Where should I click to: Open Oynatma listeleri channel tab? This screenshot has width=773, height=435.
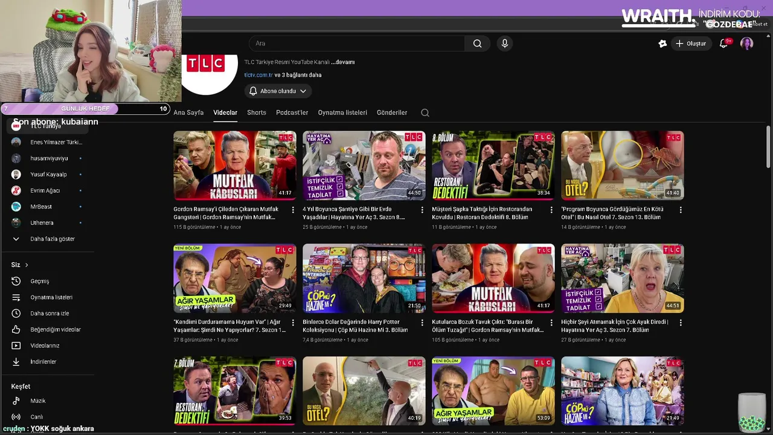point(342,112)
